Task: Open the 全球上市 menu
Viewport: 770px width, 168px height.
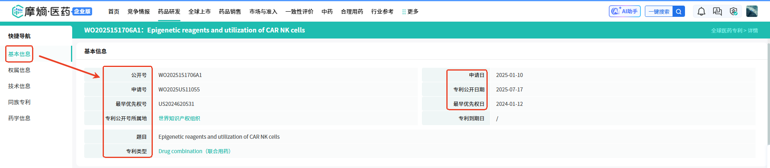Action: 199,12
